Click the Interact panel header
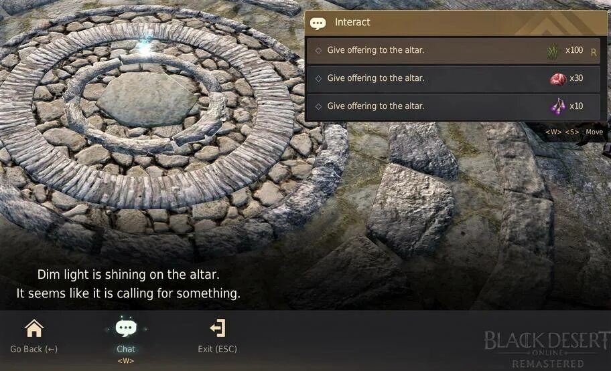 click(456, 23)
